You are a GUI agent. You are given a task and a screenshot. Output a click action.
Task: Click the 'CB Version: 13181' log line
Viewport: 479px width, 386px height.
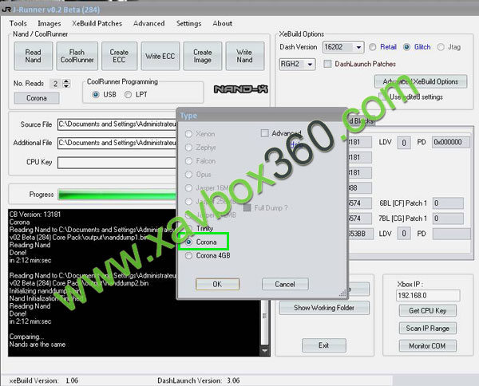pyautogui.click(x=35, y=215)
